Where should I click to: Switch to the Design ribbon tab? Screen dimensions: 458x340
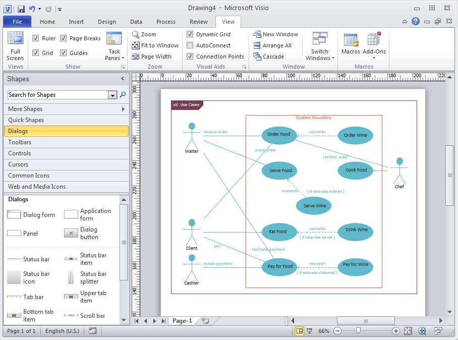point(106,22)
